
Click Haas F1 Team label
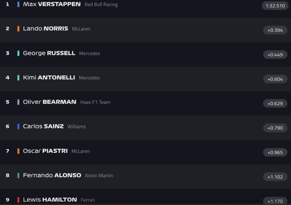pyautogui.click(x=95, y=102)
